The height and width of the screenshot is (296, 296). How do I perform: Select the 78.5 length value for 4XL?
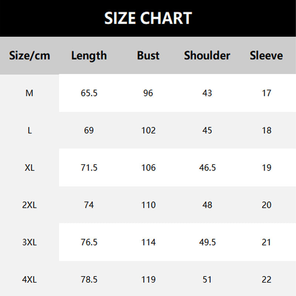[x=89, y=280]
